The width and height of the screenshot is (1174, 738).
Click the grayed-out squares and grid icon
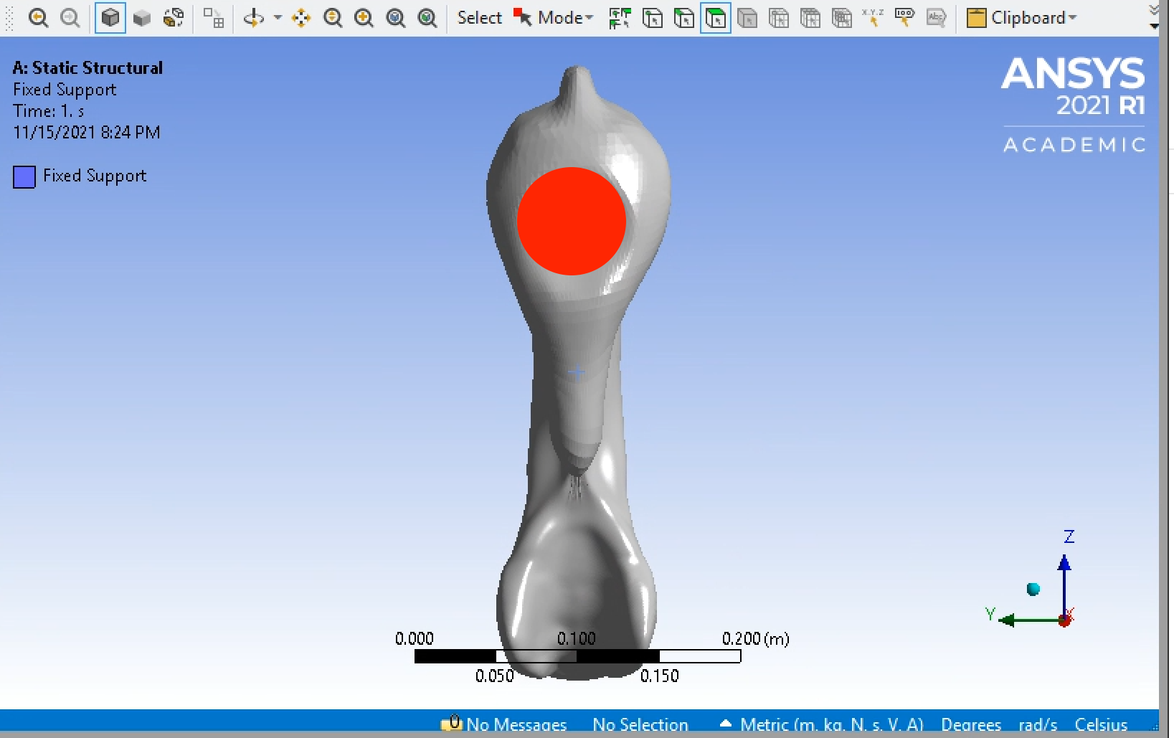[213, 18]
